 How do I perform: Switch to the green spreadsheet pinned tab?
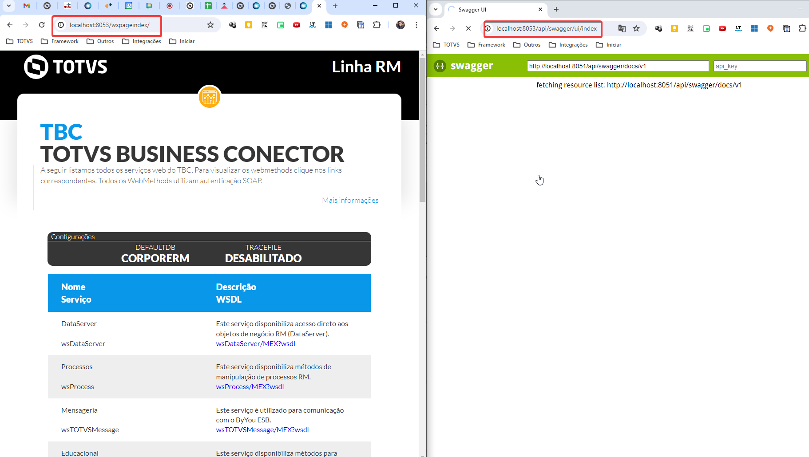pyautogui.click(x=208, y=6)
